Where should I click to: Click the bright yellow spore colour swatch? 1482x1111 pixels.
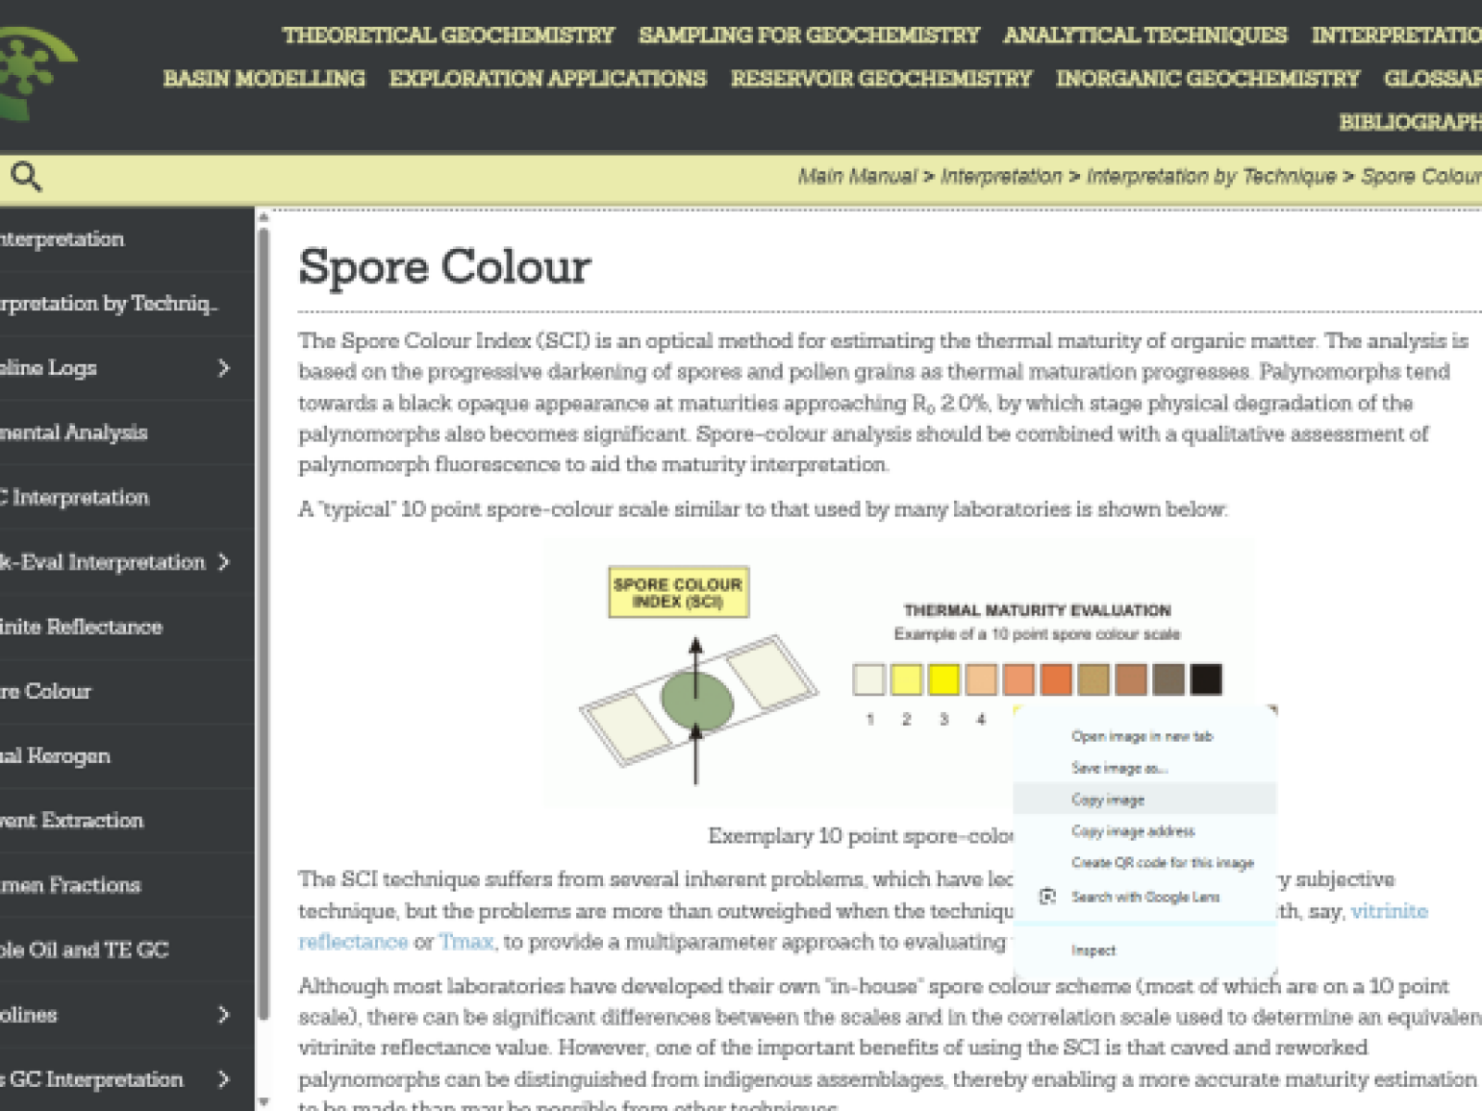(x=943, y=680)
